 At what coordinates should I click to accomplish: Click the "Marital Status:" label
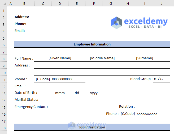click(26, 99)
